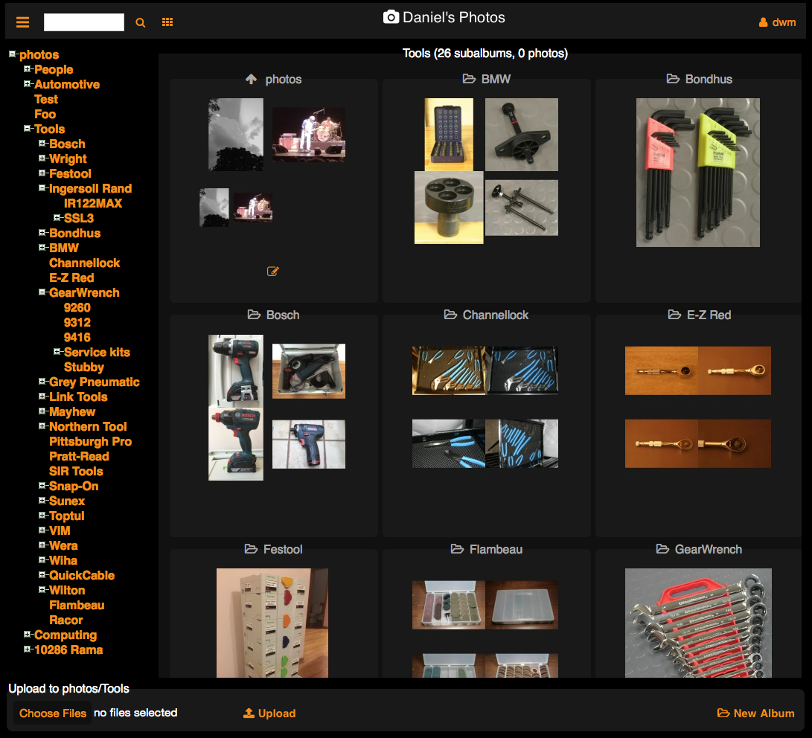Click the grid view icon
The image size is (812, 738).
click(167, 22)
